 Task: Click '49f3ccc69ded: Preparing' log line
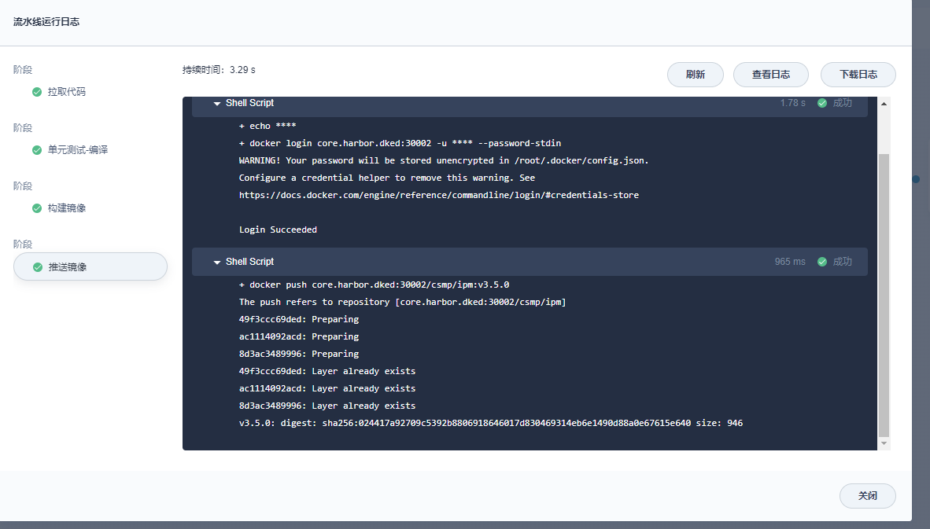[x=299, y=319]
